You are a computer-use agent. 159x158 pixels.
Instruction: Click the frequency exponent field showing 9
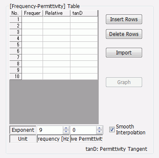tap(50, 130)
